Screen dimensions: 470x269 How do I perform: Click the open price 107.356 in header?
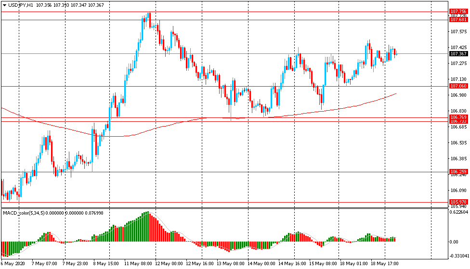(43, 5)
